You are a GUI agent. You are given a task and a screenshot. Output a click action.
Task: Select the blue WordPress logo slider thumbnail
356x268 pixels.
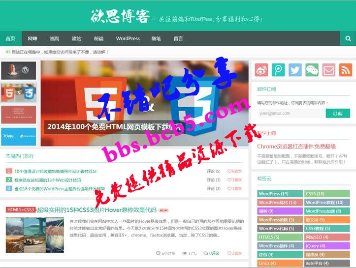[19, 137]
